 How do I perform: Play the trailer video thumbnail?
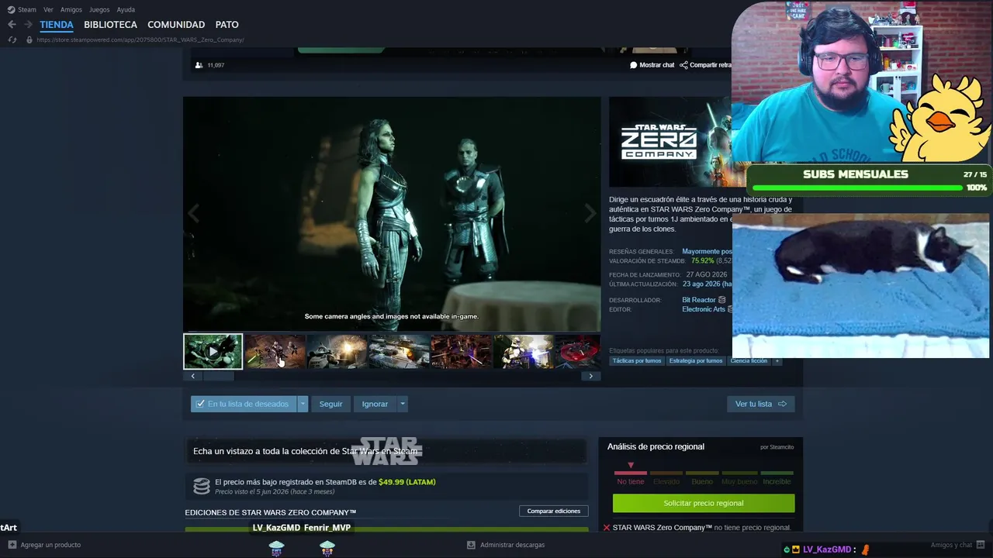click(x=213, y=351)
